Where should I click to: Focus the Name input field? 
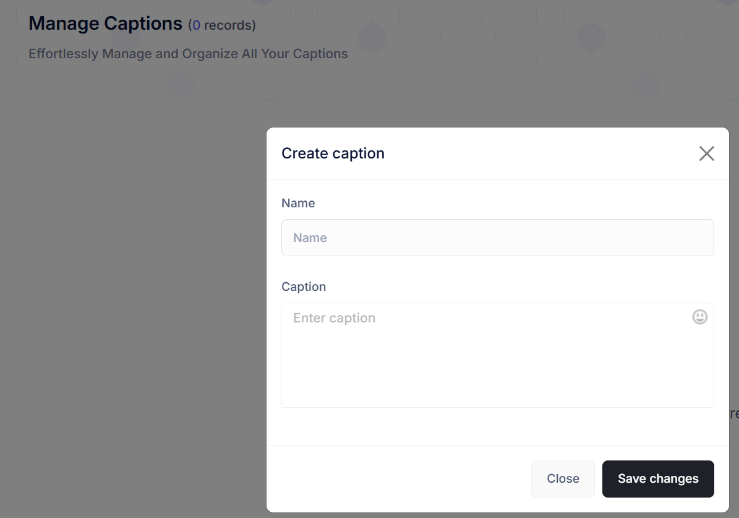tap(497, 238)
